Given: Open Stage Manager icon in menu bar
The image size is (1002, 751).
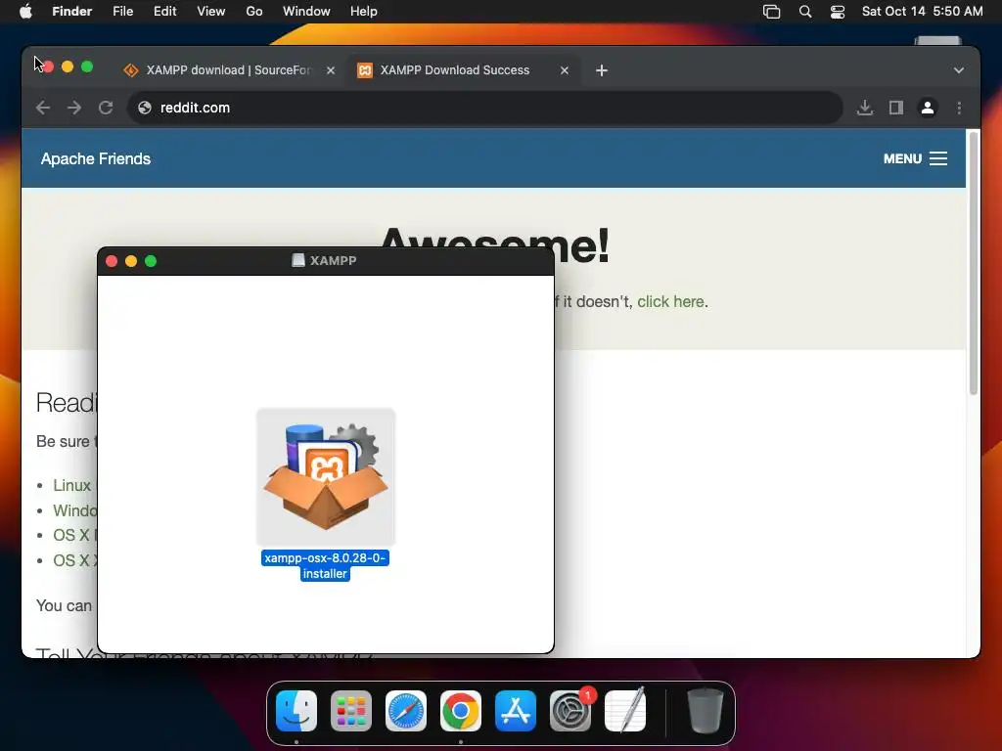Looking at the screenshot, I should [771, 12].
